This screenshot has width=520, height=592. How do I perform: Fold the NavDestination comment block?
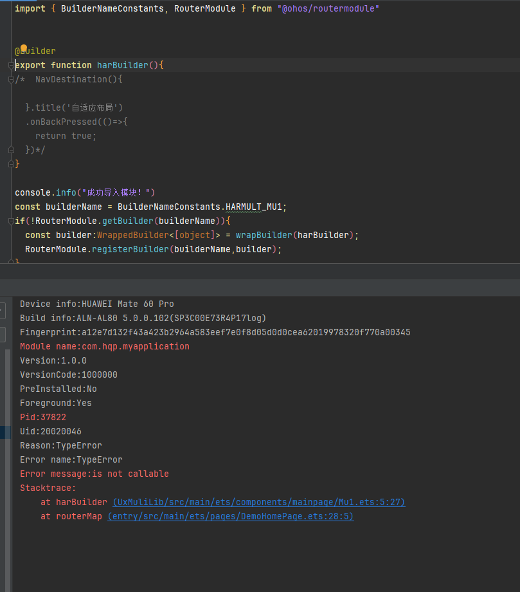point(11,79)
